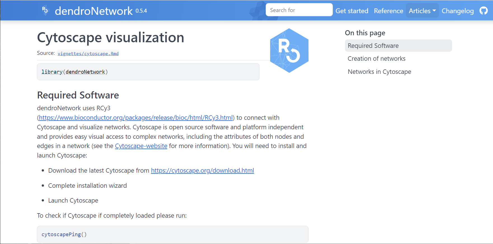Expand the Articles dropdown menu
This screenshot has width=493, height=244.
click(x=422, y=11)
